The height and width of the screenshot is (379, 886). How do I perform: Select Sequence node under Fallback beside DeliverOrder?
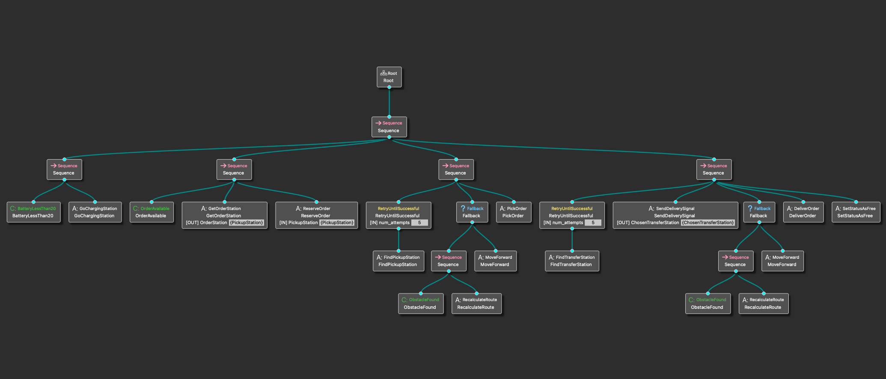tap(736, 261)
